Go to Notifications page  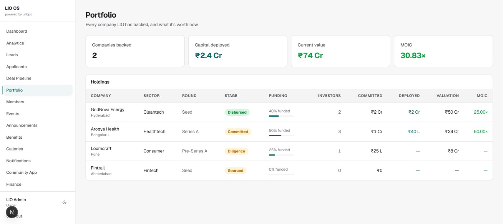click(37, 161)
